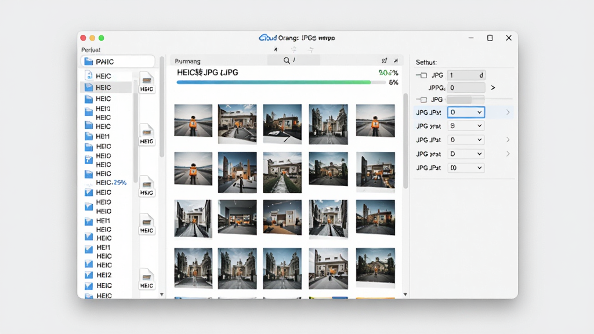The height and width of the screenshot is (334, 594).
Task: Click the conversion progress bar
Action: point(281,82)
